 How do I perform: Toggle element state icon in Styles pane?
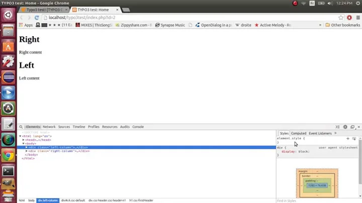pyautogui.click(x=354, y=138)
